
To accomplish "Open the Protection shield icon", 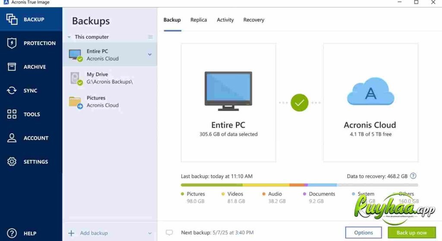I will coord(12,43).
